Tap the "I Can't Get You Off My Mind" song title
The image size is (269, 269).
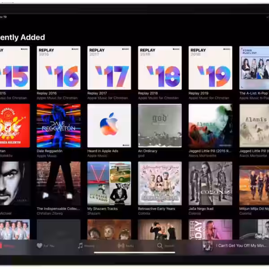[x=242, y=246]
